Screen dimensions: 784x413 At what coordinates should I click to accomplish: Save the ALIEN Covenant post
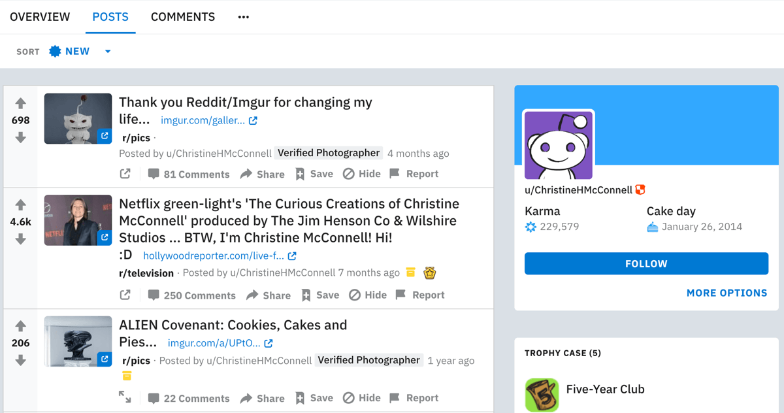coord(314,398)
